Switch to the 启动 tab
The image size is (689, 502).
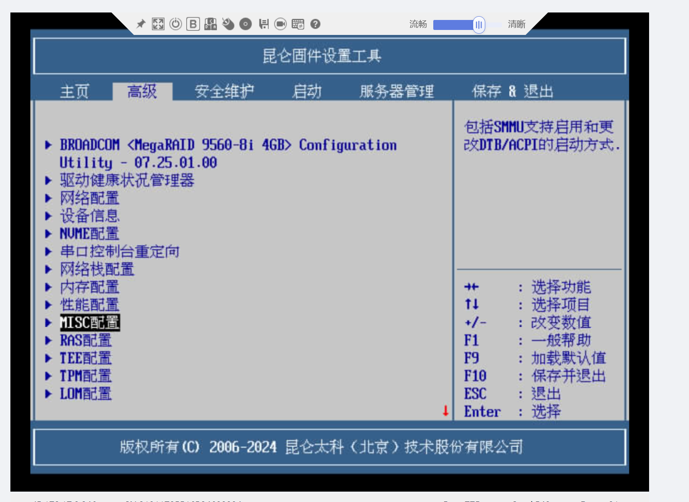point(307,91)
